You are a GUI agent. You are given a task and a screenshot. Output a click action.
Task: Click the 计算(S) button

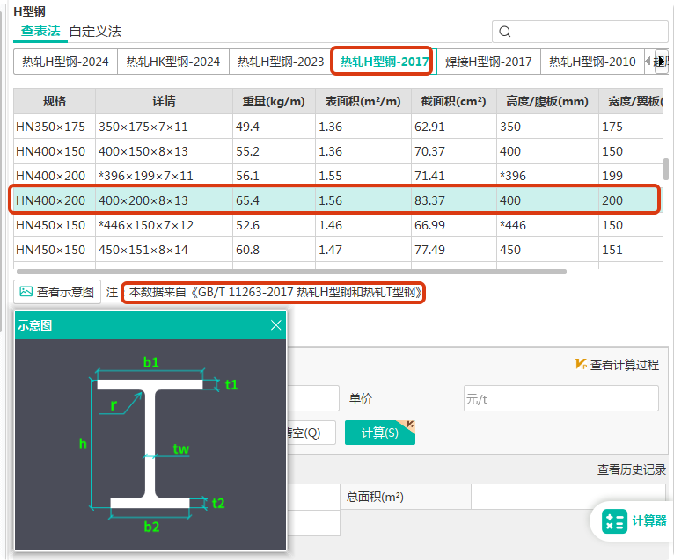380,433
